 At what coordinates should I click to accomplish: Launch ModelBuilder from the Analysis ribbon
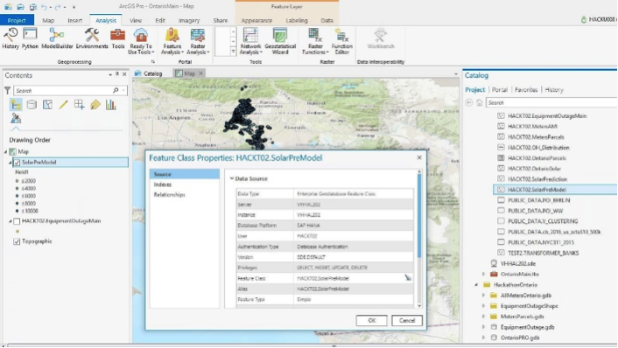[57, 38]
